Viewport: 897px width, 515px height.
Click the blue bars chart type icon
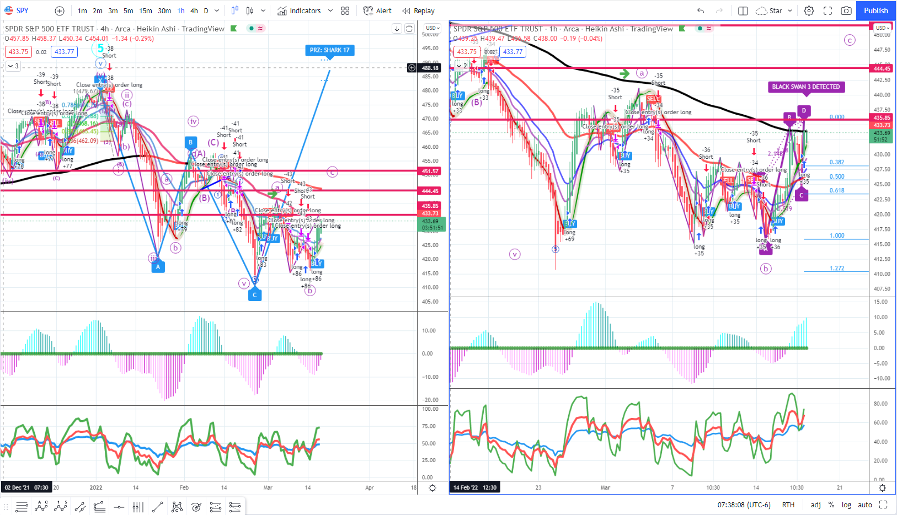click(x=235, y=10)
